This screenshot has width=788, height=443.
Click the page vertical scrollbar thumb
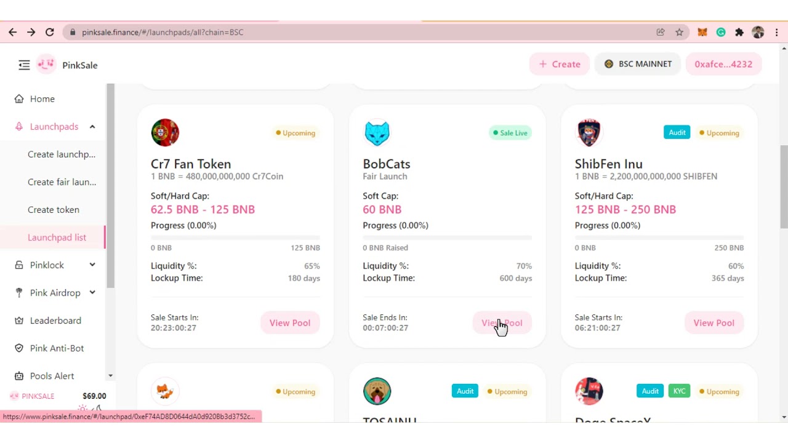point(784,186)
